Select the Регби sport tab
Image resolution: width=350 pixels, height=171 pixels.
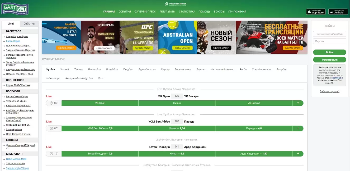click(x=243, y=70)
